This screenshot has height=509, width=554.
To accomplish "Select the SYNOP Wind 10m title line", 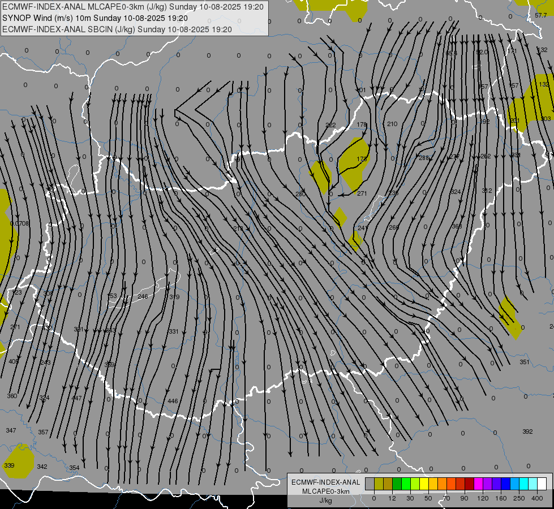I will [x=95, y=18].
